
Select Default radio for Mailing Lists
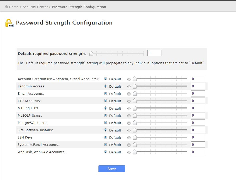pos(105,108)
